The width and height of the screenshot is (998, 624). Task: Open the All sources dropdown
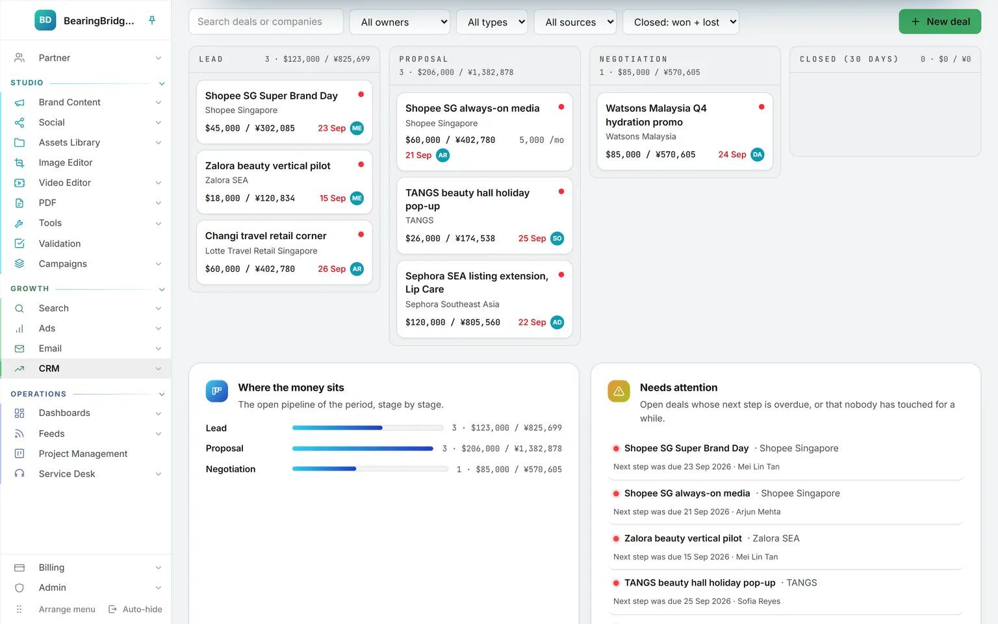[575, 22]
